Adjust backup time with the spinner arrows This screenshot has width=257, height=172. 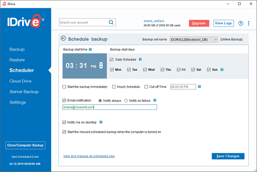(x=101, y=65)
